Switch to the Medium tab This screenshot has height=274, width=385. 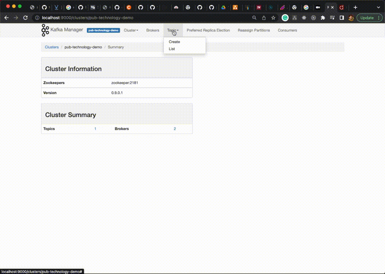point(318,7)
